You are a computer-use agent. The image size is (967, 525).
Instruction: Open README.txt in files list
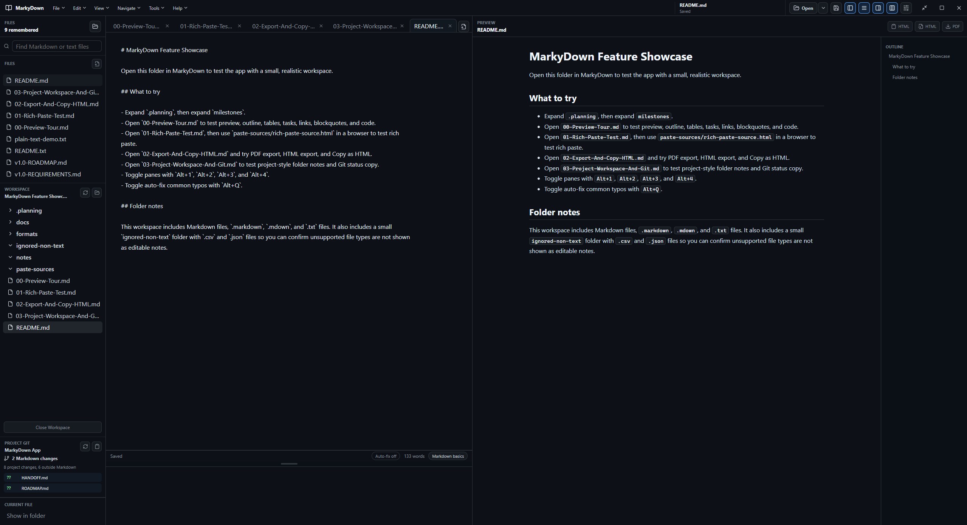[53, 151]
